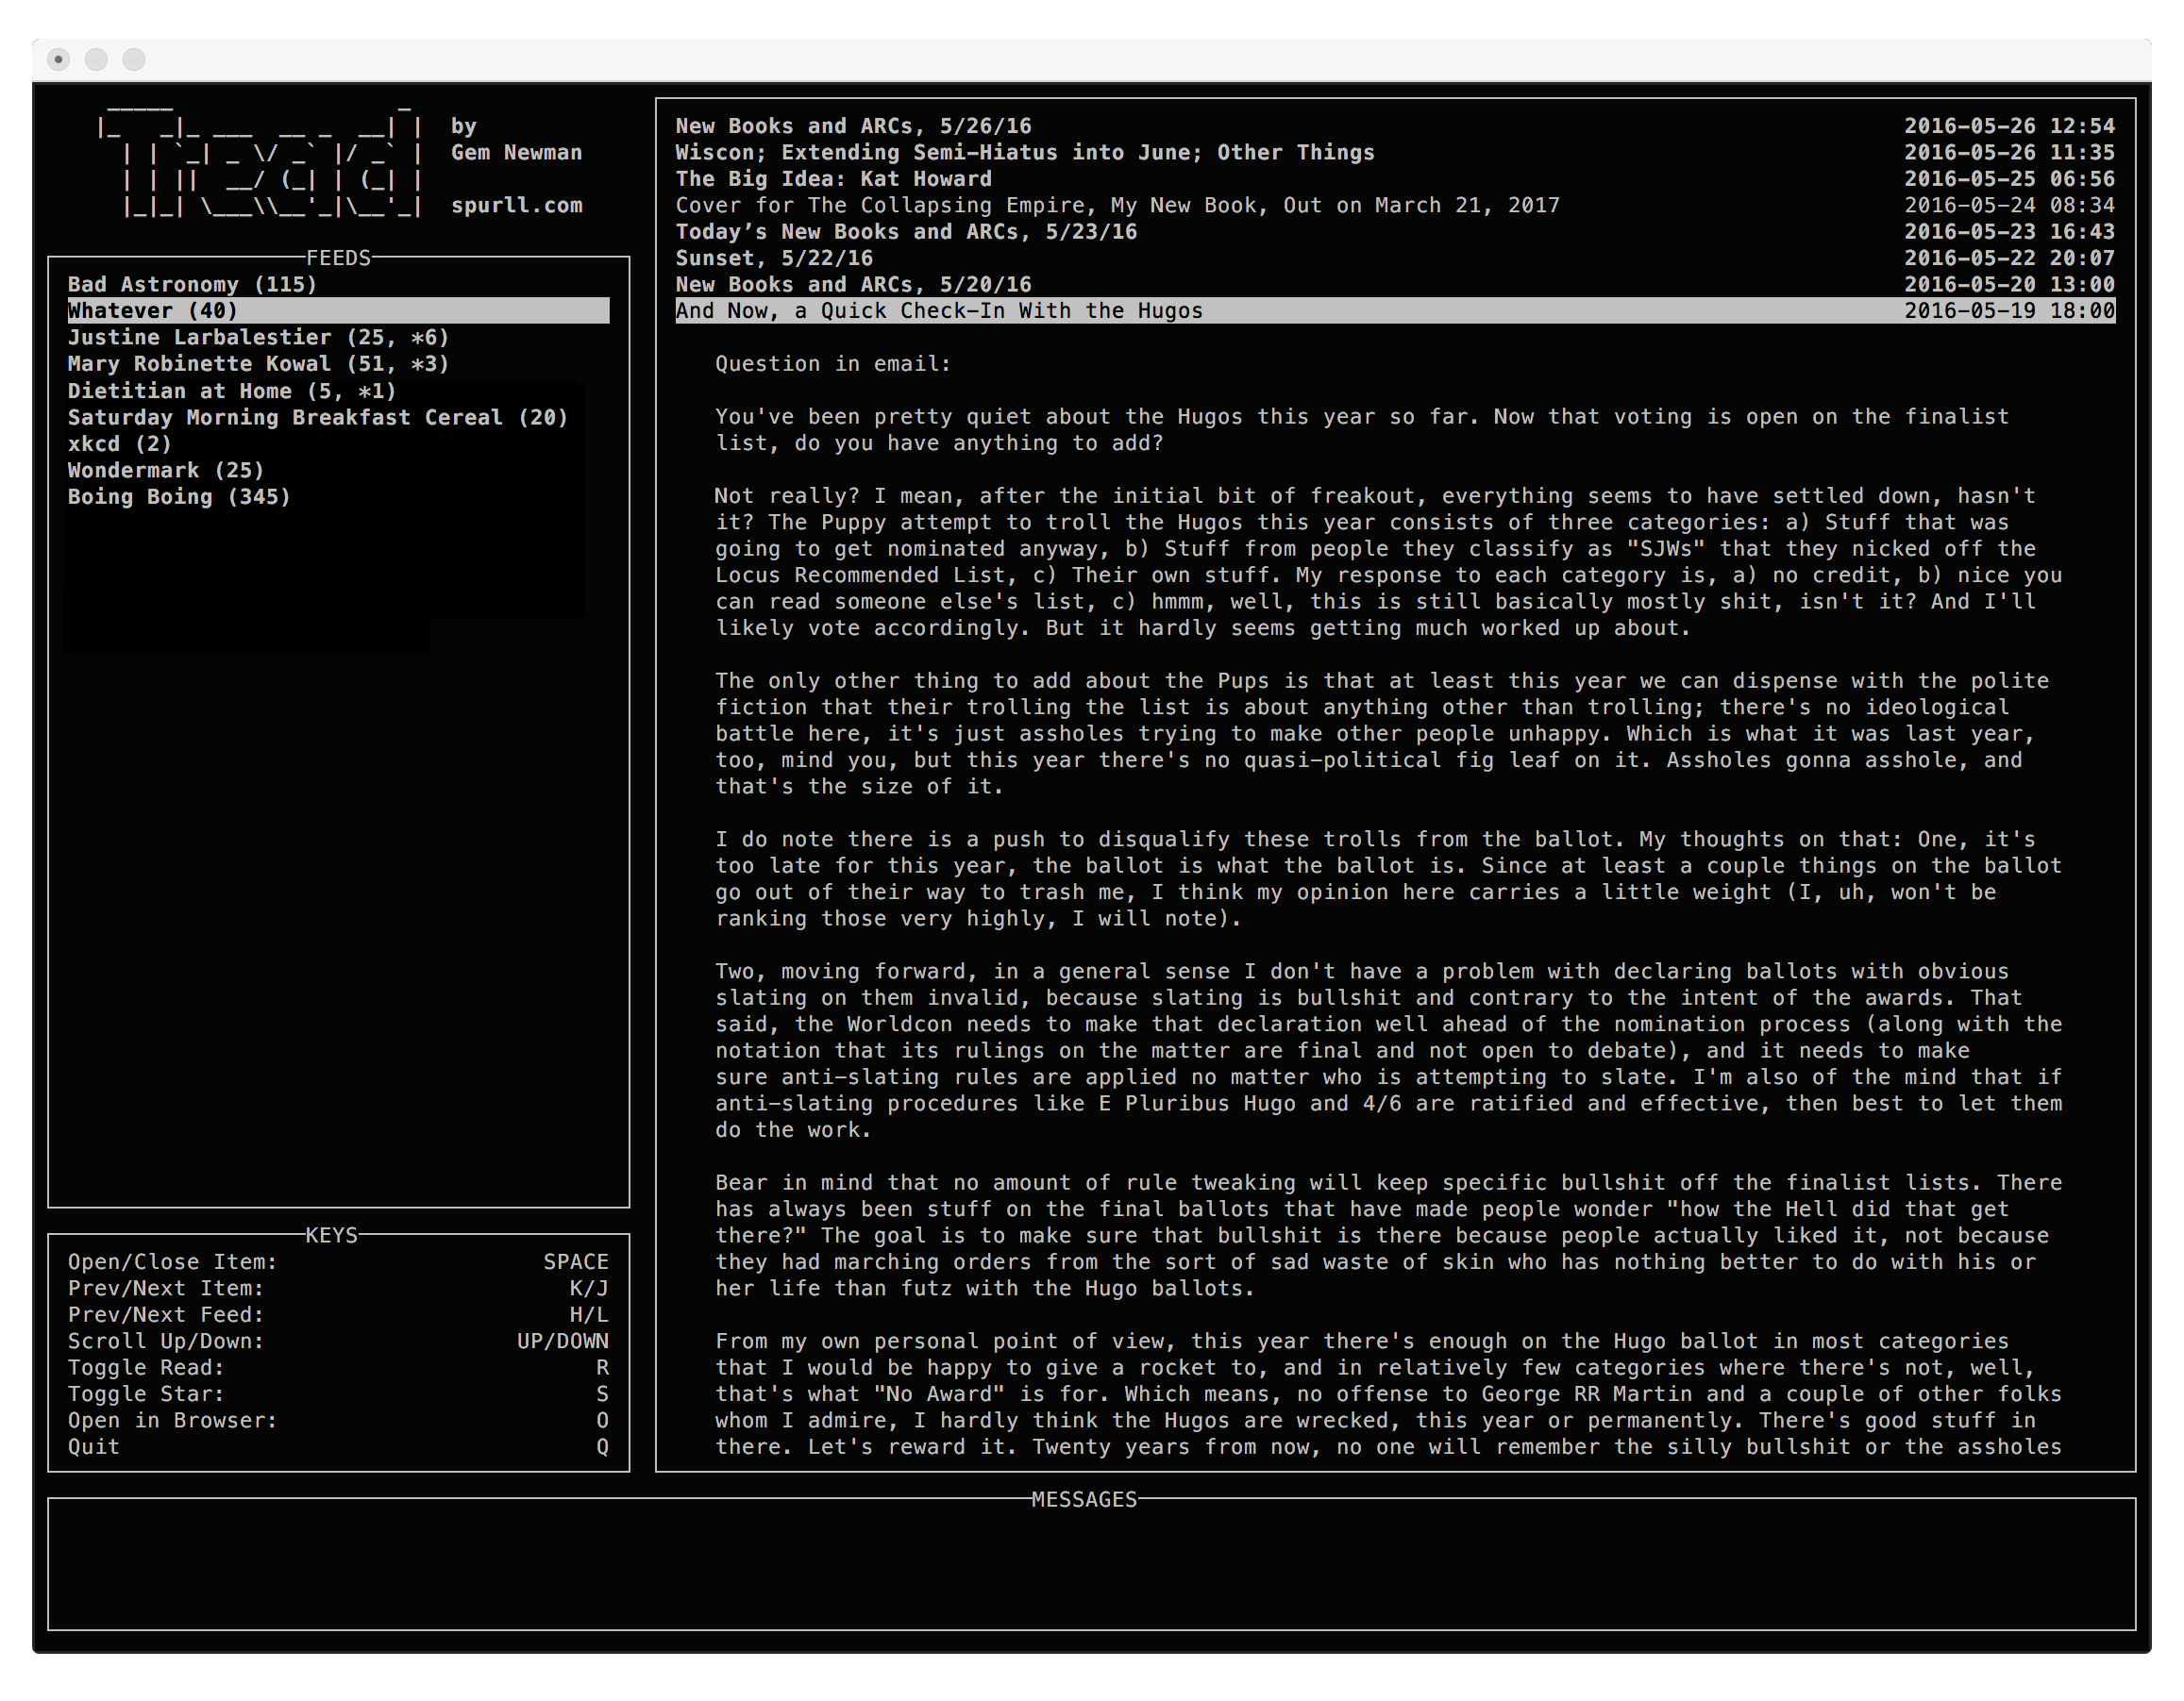Open the Mary Robinette Kowal feed
The width and height of the screenshot is (2184, 1701).
338,364
